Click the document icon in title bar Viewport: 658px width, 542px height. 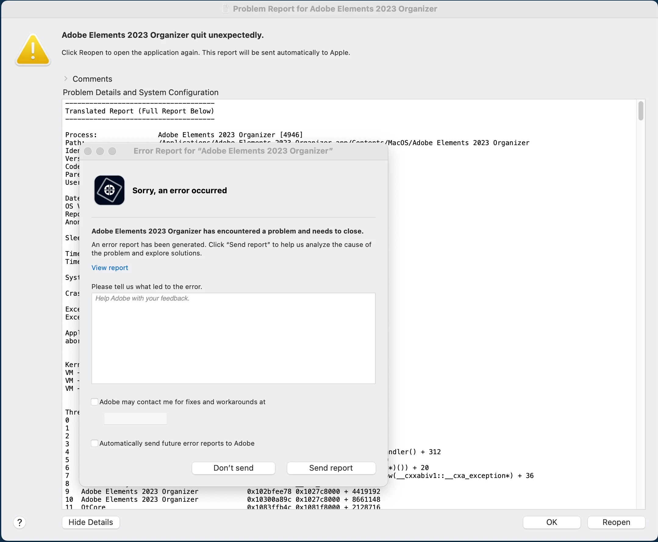pyautogui.click(x=225, y=9)
